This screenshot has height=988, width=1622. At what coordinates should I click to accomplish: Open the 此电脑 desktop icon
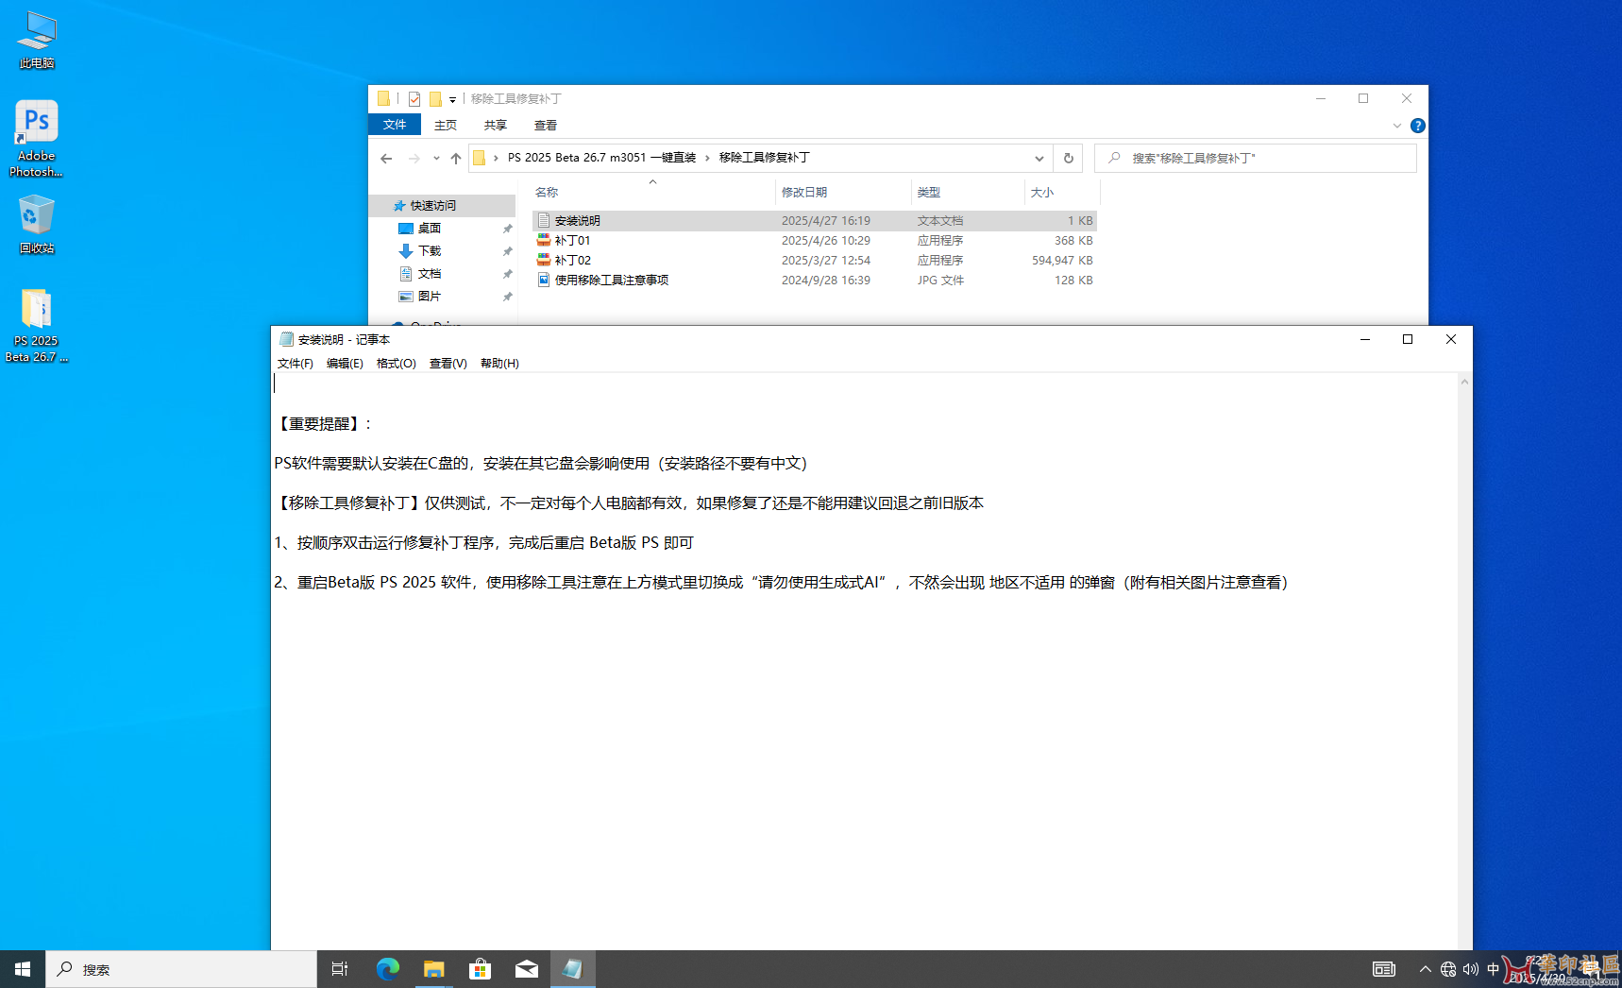[x=37, y=41]
